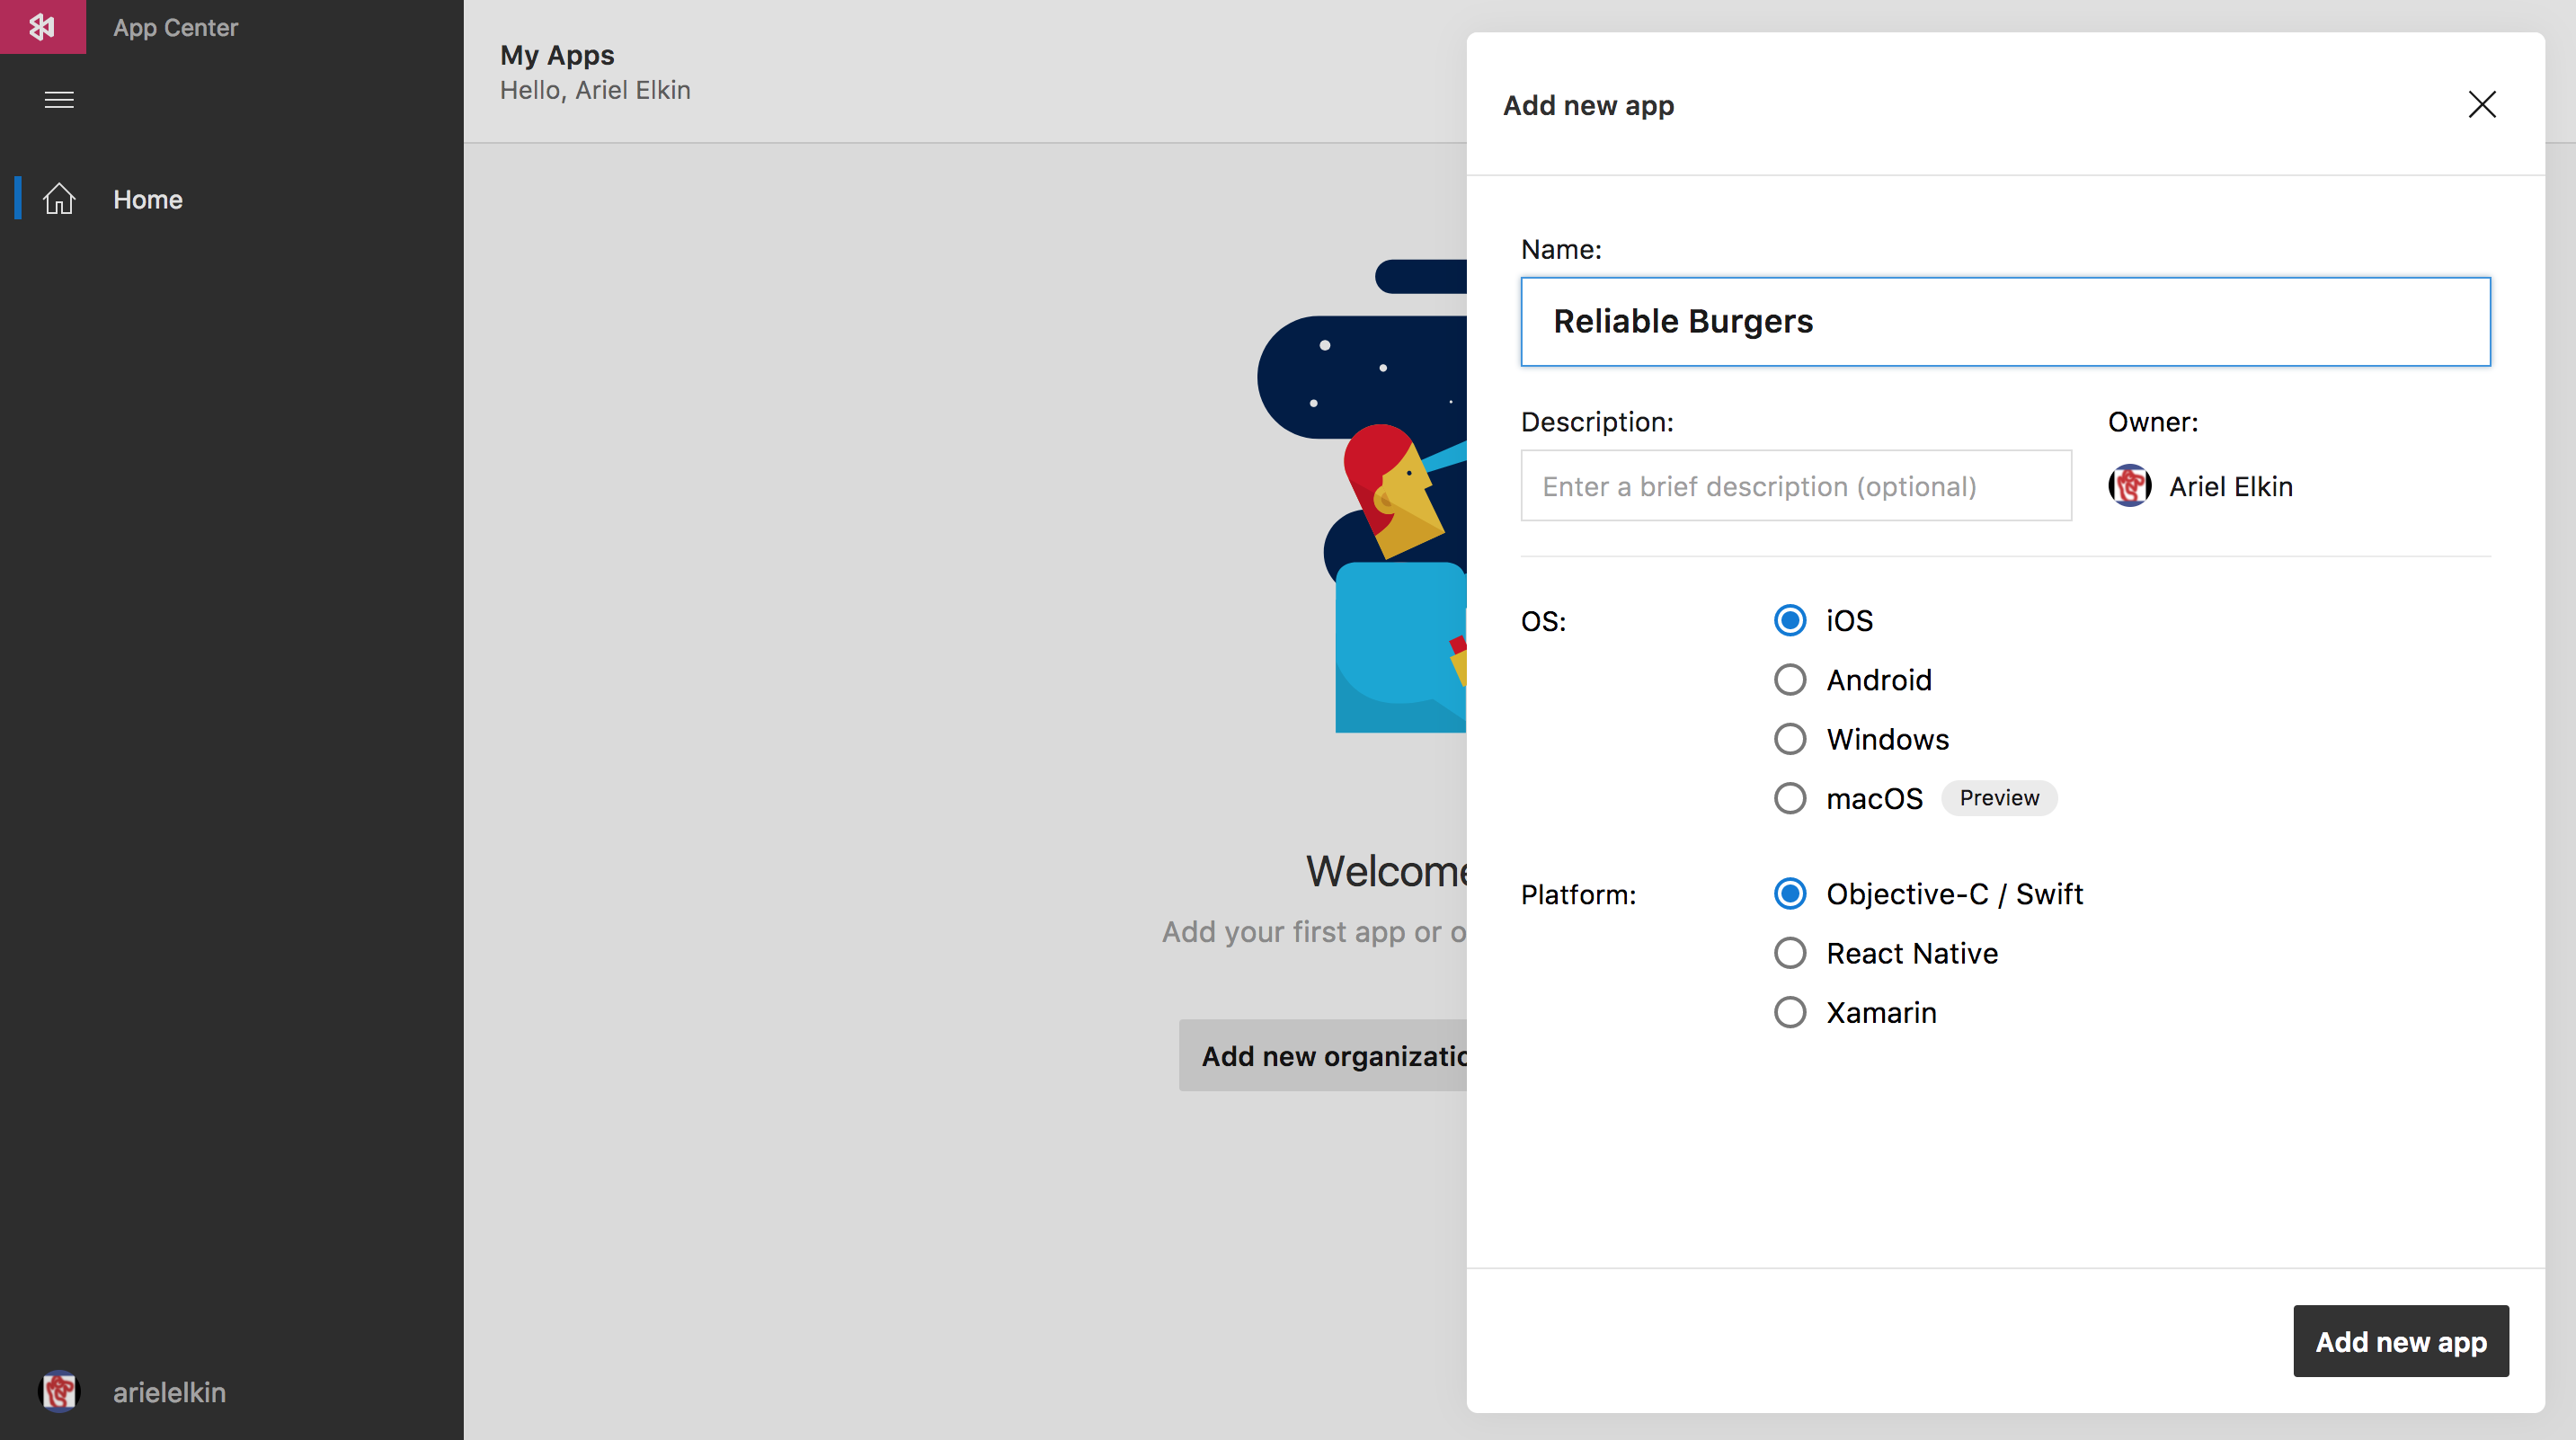Click owner name Ariel Elkin

point(2231,487)
